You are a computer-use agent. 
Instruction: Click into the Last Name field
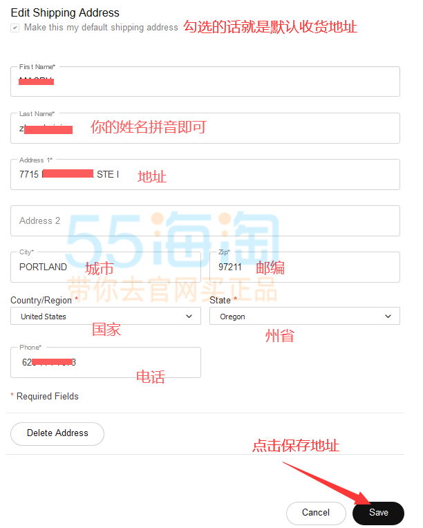tap(205, 129)
